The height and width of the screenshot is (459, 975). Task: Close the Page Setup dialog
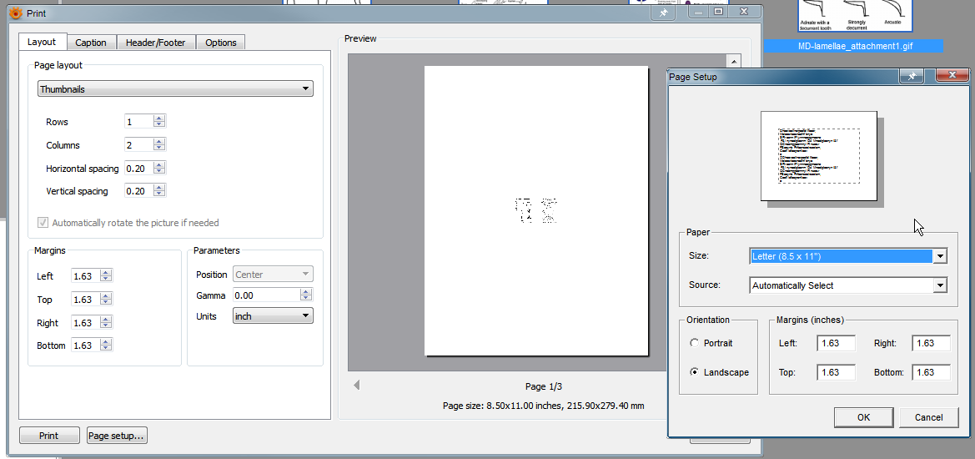952,76
